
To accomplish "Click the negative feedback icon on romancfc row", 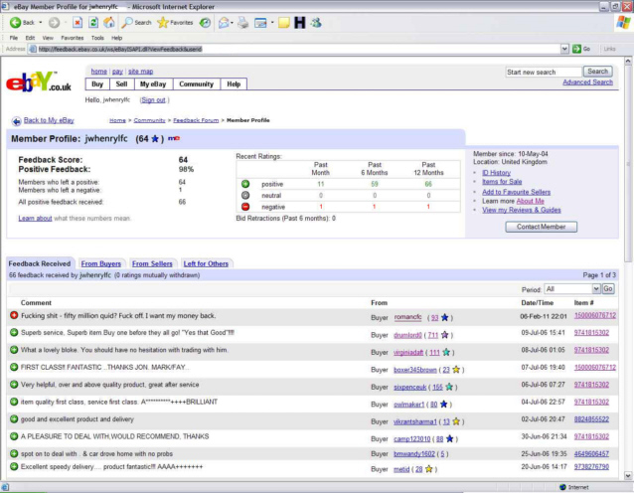I will point(14,315).
